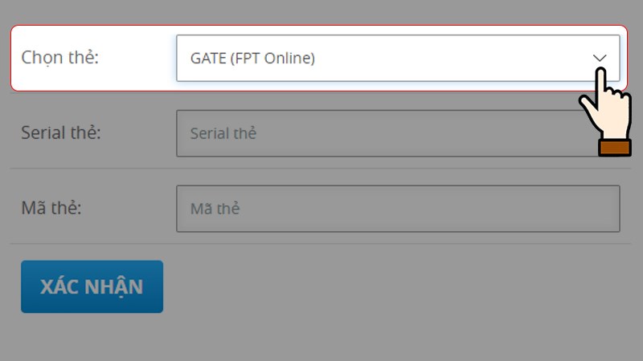Expand the GATE (FPT Online) combo box
Viewport: 643px width, 361px height.
(x=398, y=58)
